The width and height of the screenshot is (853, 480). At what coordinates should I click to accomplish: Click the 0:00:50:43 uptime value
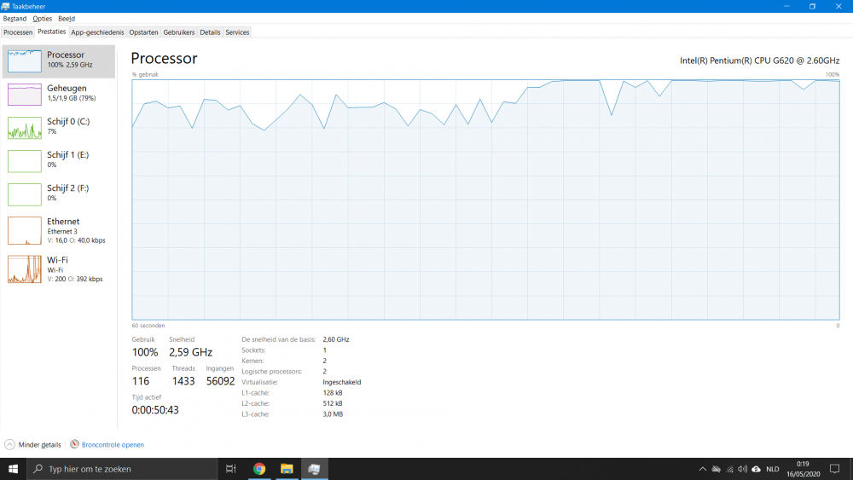[x=155, y=410]
